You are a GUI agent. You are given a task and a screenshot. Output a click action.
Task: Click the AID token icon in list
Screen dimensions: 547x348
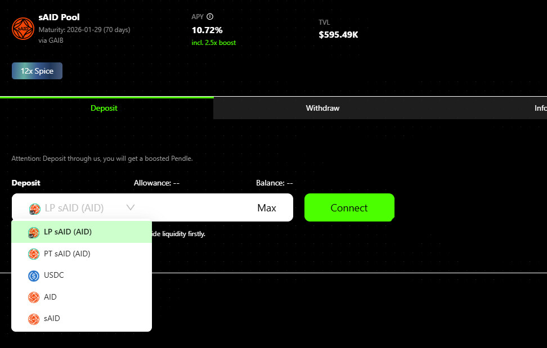click(34, 297)
